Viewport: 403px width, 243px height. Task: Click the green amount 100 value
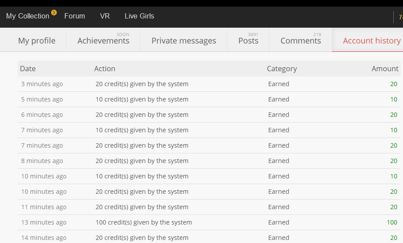coord(392,222)
